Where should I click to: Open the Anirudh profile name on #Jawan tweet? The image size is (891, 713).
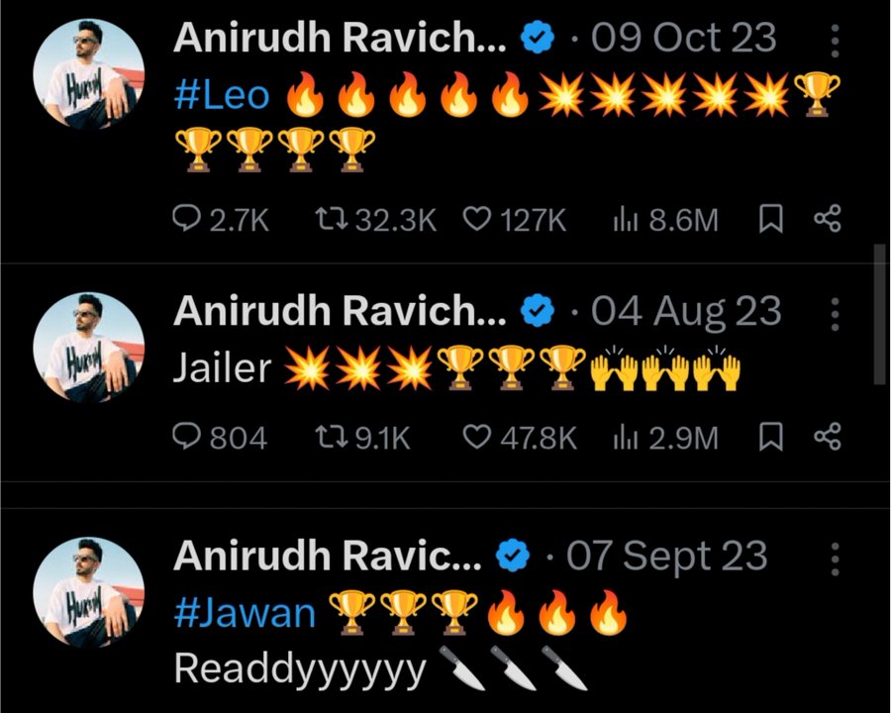click(x=327, y=556)
